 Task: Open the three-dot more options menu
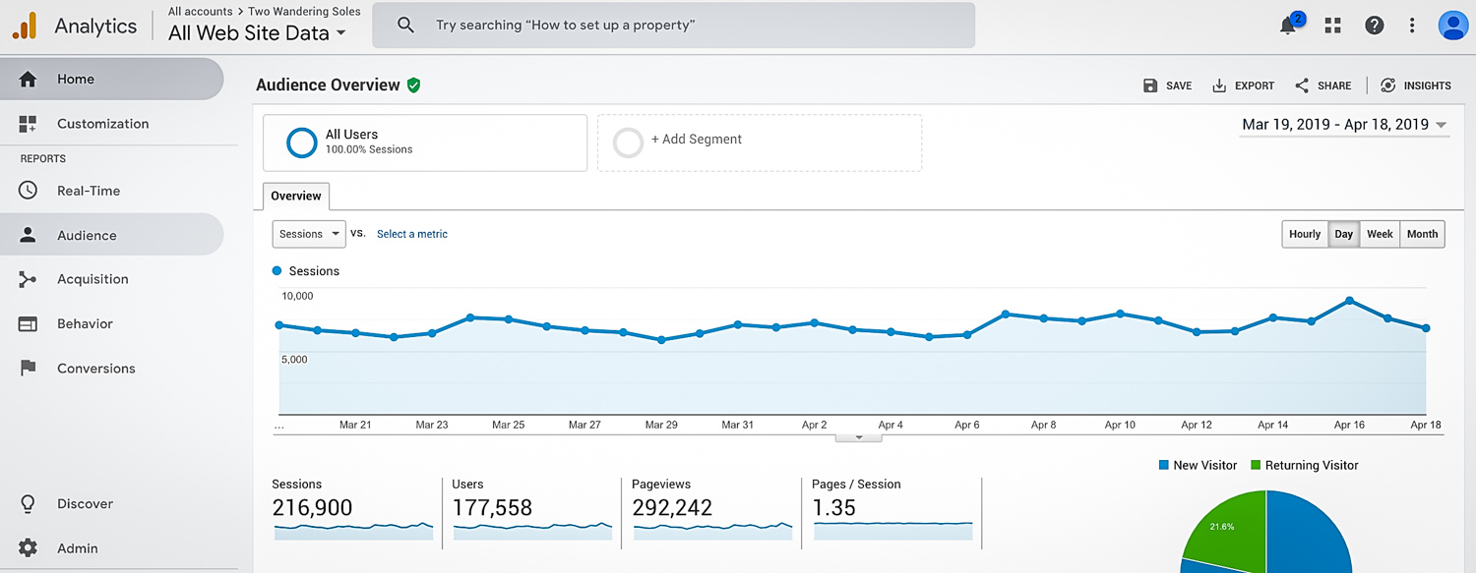[1412, 26]
